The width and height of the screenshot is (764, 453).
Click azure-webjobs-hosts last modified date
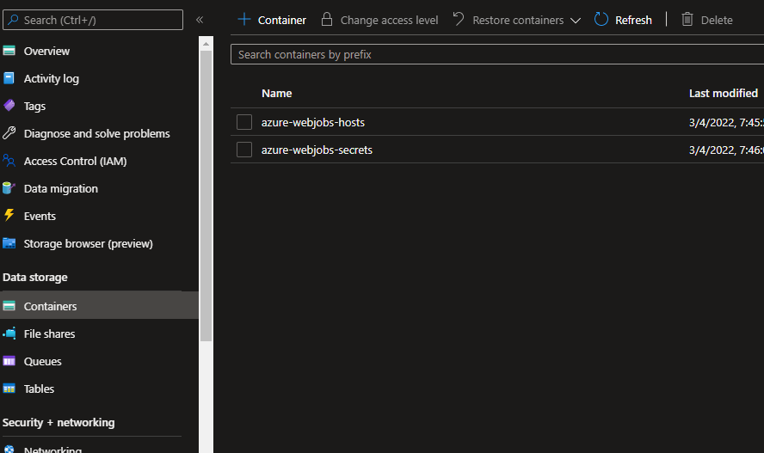(726, 123)
